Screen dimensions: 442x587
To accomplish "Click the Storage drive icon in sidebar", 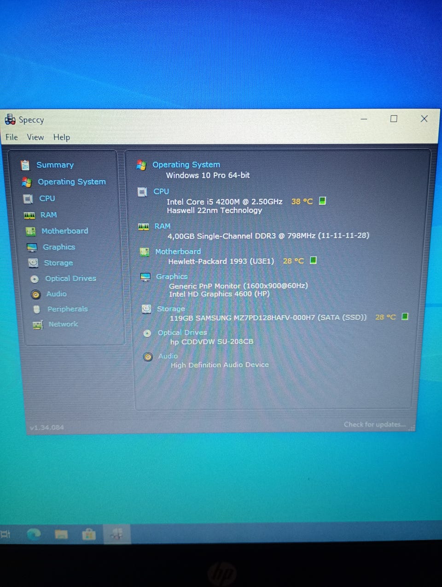I will point(33,263).
